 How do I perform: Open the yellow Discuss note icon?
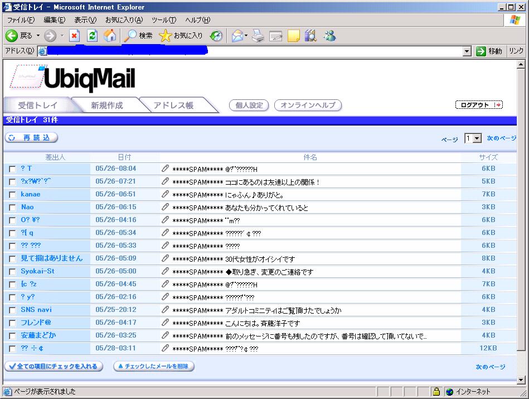pos(294,36)
